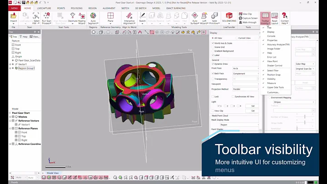Toggle Dynamic Draw checkbox
The width and height of the screenshot is (327, 184).
(x=213, y=64)
